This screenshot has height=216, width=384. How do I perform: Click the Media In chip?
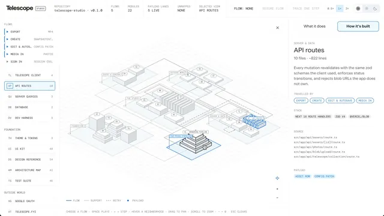tap(365, 100)
